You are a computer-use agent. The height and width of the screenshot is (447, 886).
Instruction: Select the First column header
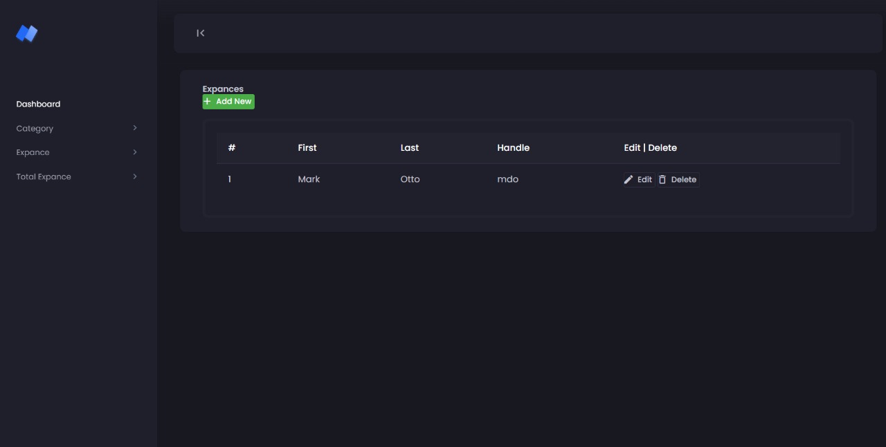pyautogui.click(x=307, y=147)
